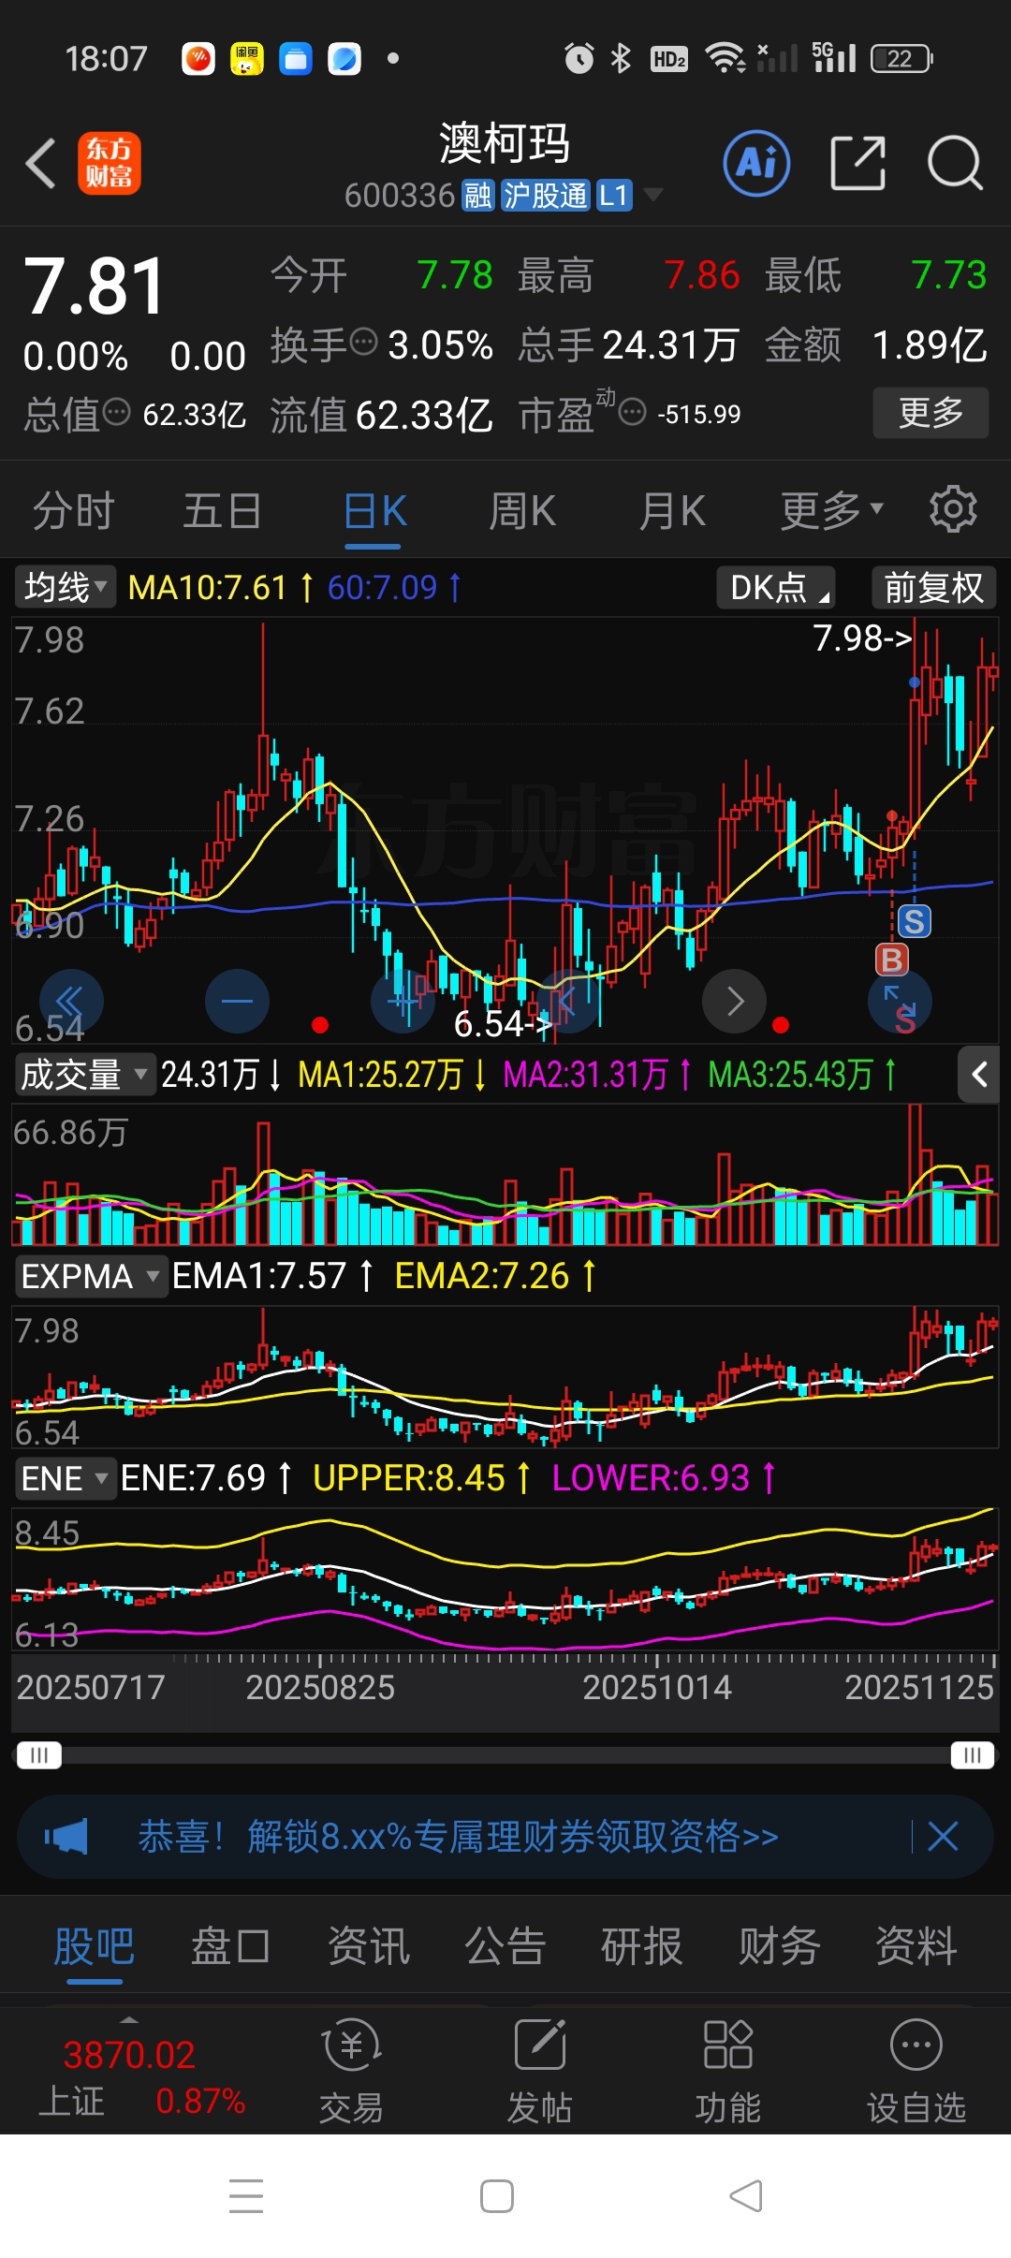The height and width of the screenshot is (2258, 1011).
Task: Change the 前复权 adjustment mode
Action: click(933, 588)
